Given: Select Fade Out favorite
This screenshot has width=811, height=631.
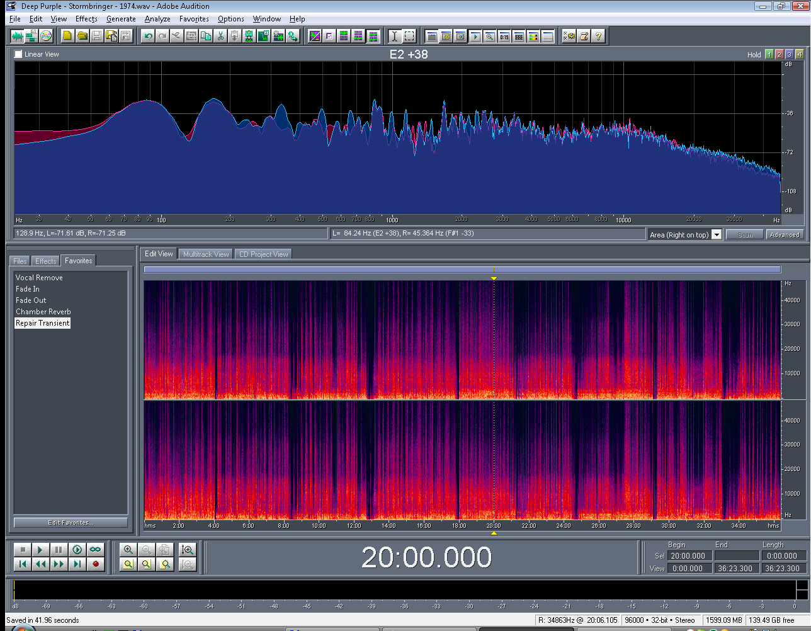Looking at the screenshot, I should point(31,300).
